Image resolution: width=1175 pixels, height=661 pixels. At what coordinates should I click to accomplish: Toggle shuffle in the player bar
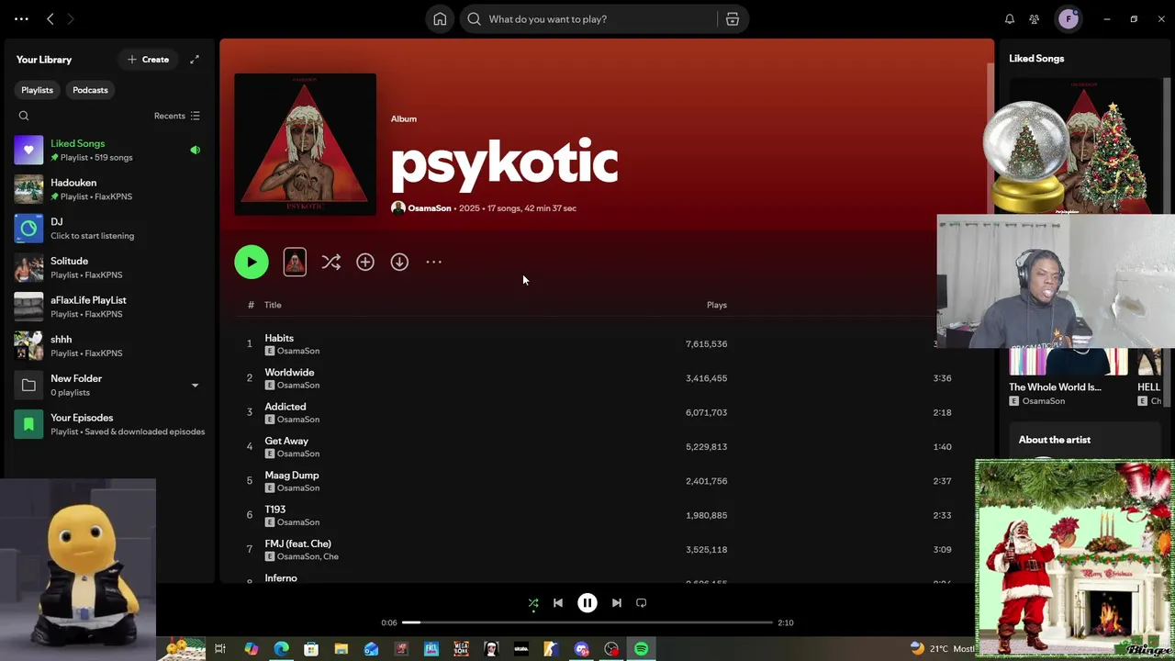533,603
